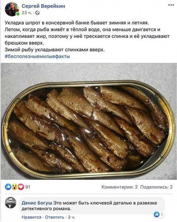Open the sprats can photo
177x222 pixels.
click(x=88, y=121)
